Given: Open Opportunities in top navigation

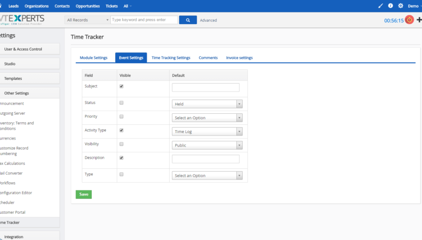Looking at the screenshot, I should click(87, 6).
